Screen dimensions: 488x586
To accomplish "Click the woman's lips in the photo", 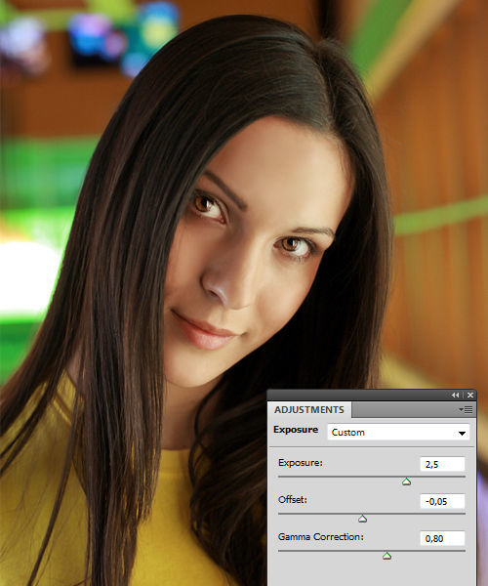I will (203, 331).
